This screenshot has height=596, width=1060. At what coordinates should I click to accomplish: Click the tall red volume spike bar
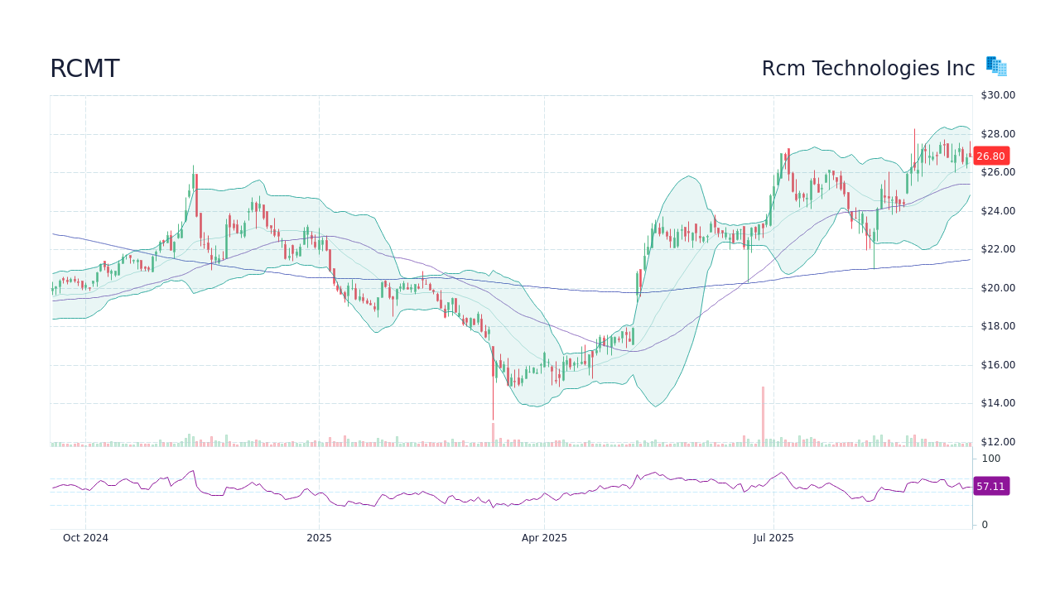[762, 414]
